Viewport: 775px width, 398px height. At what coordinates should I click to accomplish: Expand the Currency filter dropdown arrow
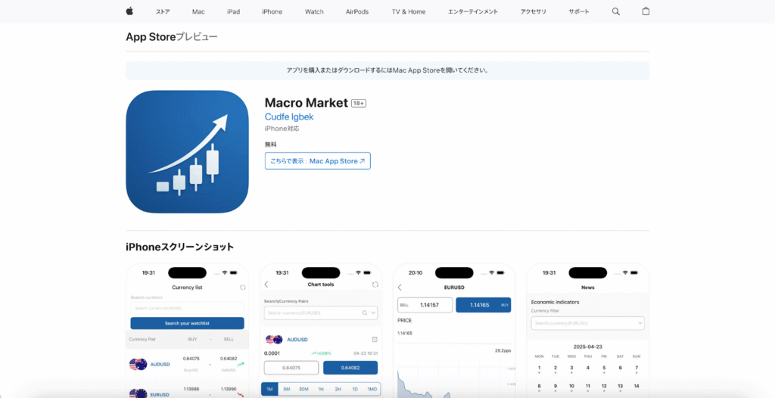point(640,323)
